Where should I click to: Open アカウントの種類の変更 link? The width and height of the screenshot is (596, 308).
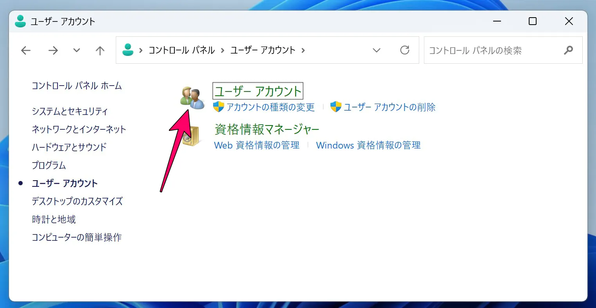pyautogui.click(x=270, y=107)
